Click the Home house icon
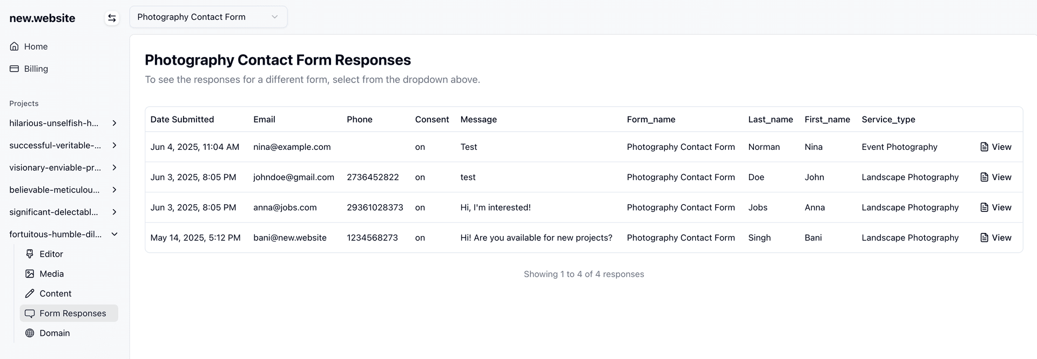The height and width of the screenshot is (359, 1037). 15,46
